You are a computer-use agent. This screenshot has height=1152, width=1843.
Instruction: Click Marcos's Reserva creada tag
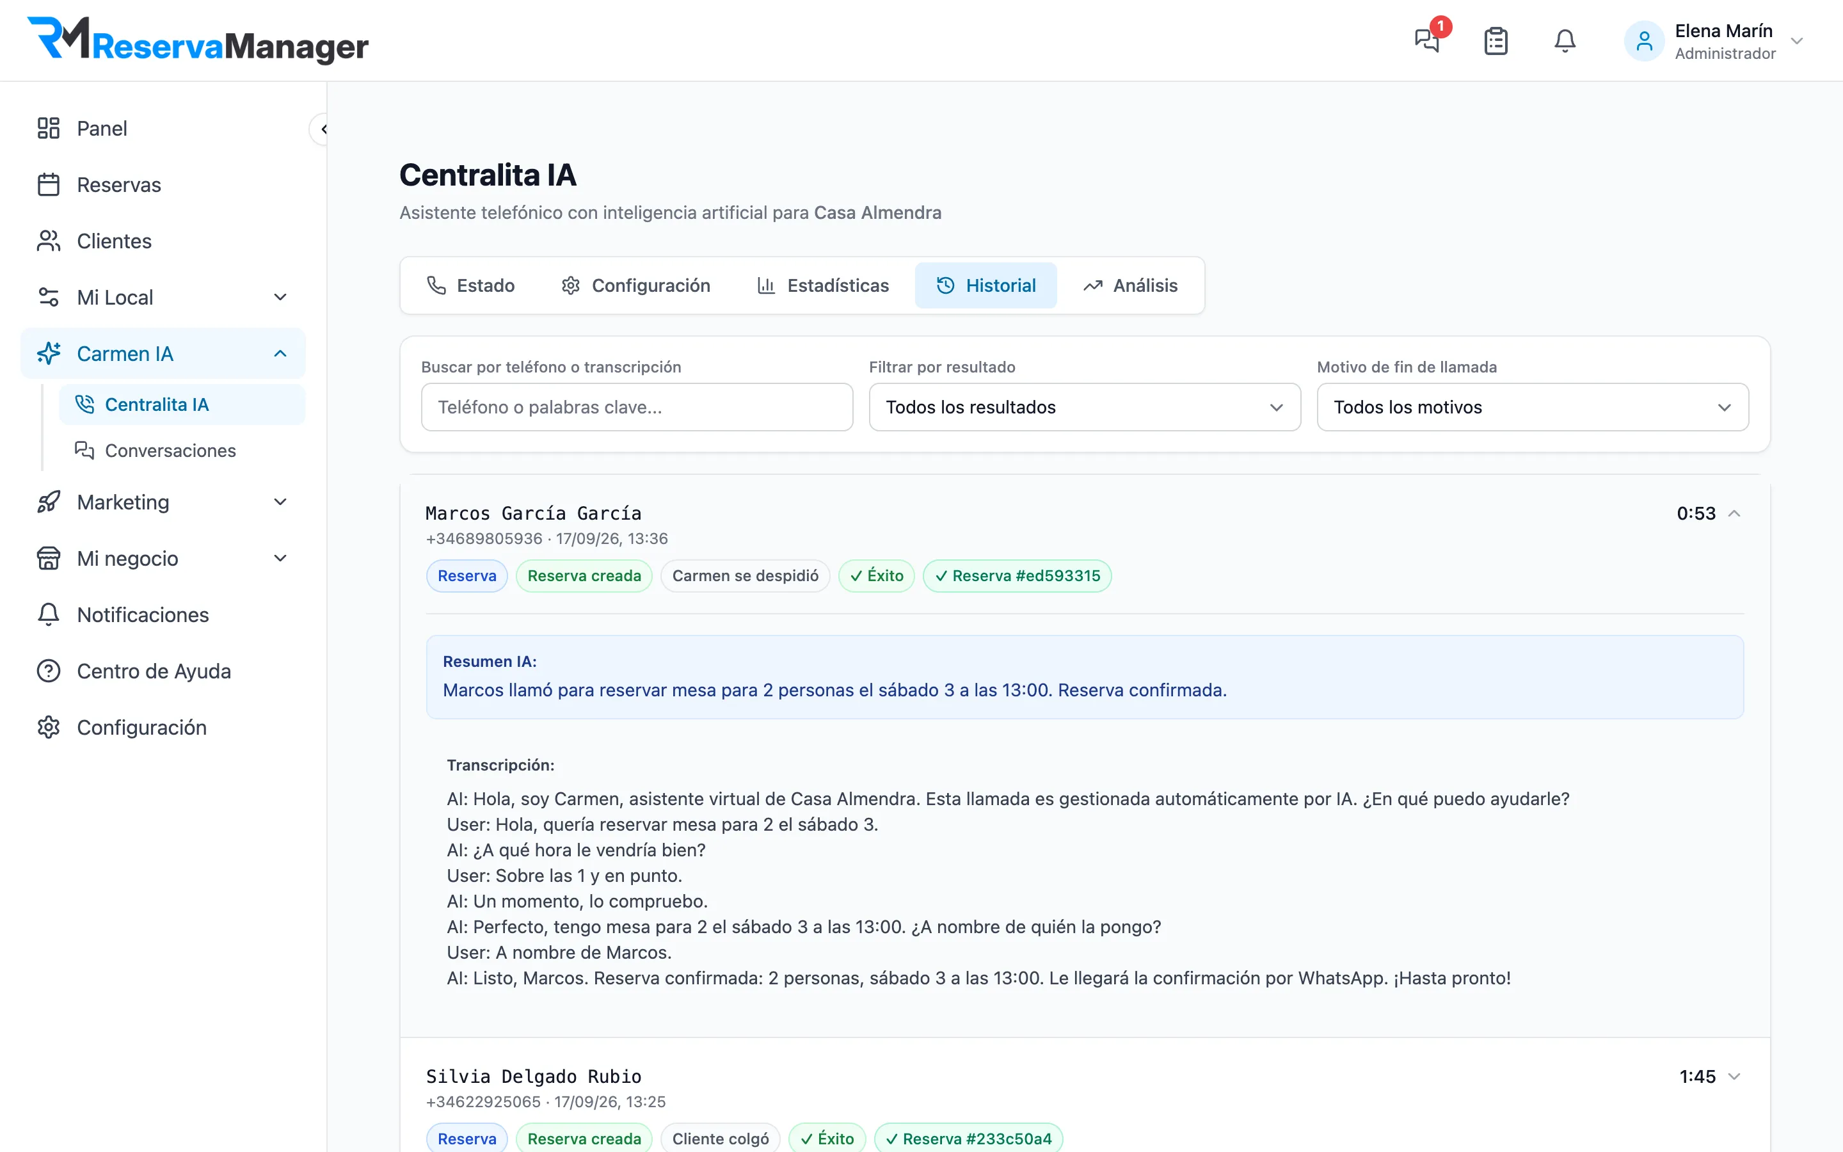coord(584,576)
